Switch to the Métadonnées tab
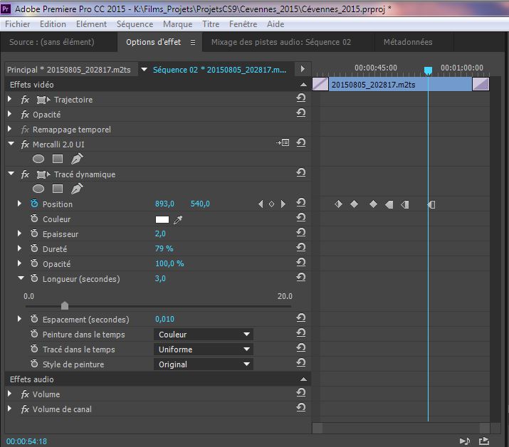The height and width of the screenshot is (447, 509). coord(408,42)
